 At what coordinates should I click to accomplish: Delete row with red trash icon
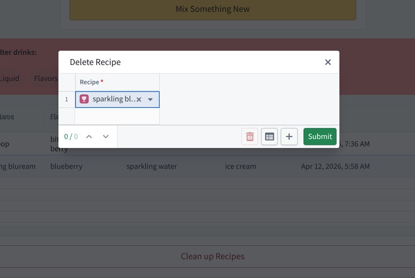250,137
